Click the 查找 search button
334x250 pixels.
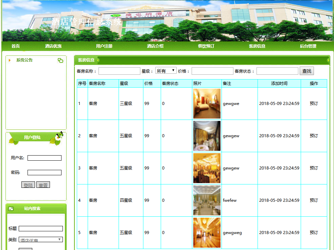307,71
